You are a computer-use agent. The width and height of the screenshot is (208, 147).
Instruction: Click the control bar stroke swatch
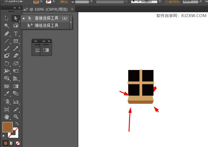point(48,2)
